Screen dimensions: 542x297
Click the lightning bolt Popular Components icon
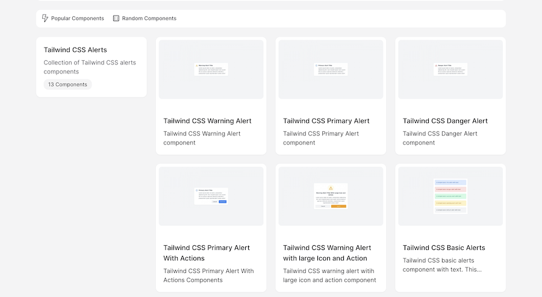[x=45, y=18]
